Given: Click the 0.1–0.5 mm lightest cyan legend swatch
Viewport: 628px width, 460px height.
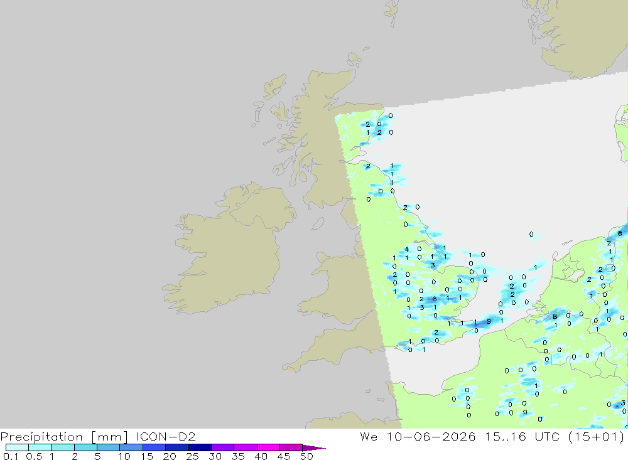Looking at the screenshot, I should (17, 447).
